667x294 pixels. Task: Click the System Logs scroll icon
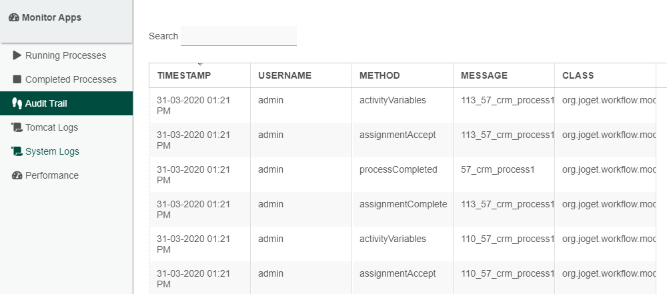click(x=17, y=151)
